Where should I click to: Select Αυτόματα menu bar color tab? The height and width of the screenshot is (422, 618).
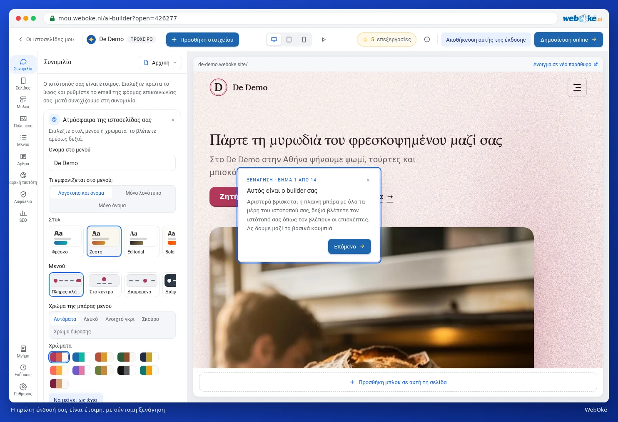[x=65, y=319]
